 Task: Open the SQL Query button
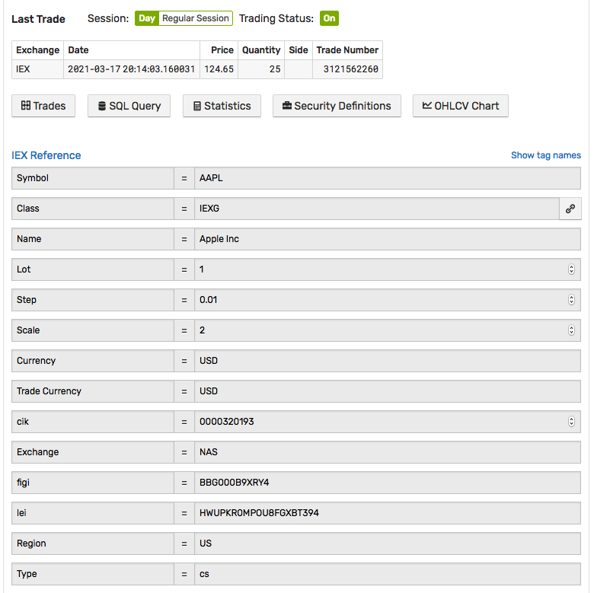pyautogui.click(x=129, y=106)
